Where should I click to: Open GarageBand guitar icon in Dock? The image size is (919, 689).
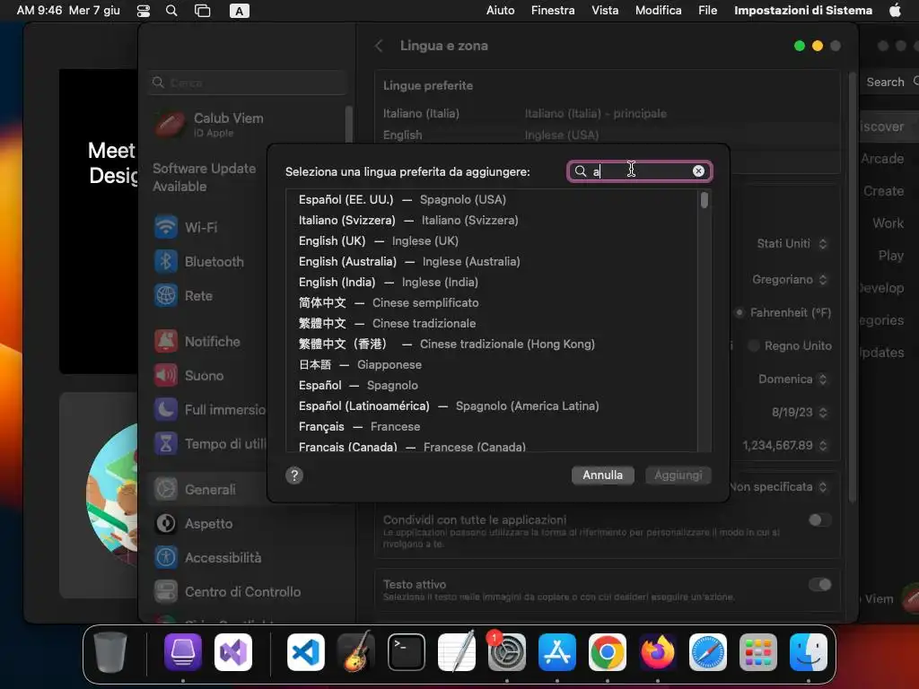pos(356,652)
